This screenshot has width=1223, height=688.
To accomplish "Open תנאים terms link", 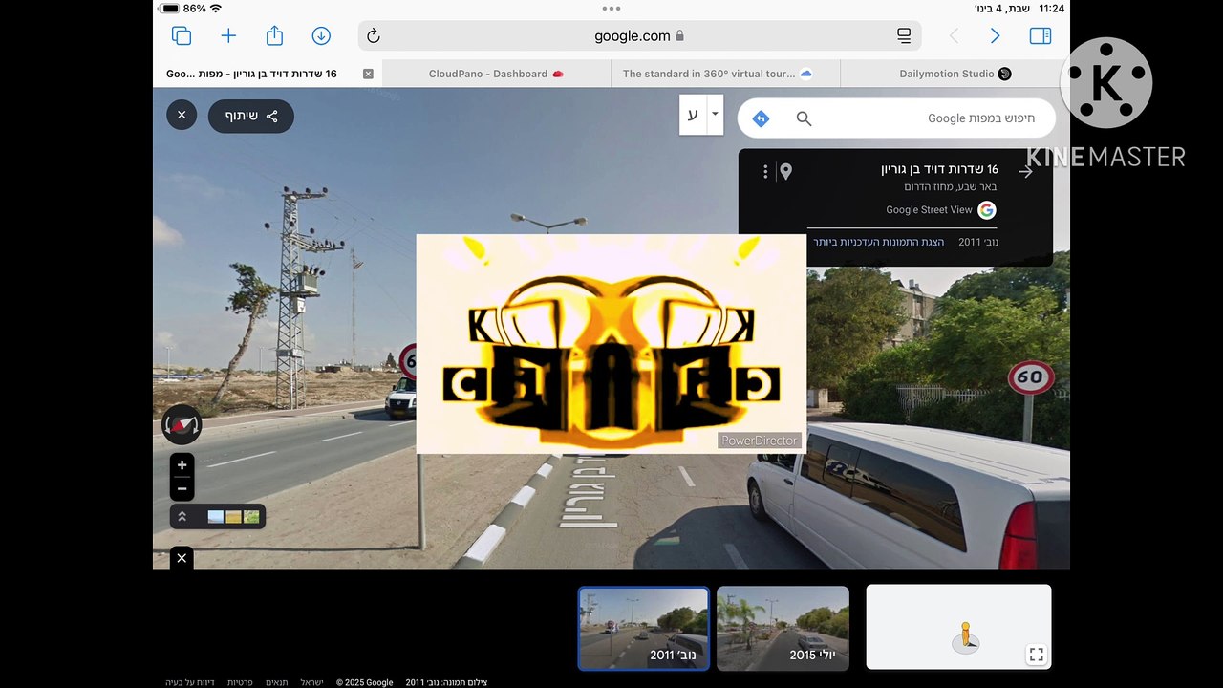I will (277, 682).
